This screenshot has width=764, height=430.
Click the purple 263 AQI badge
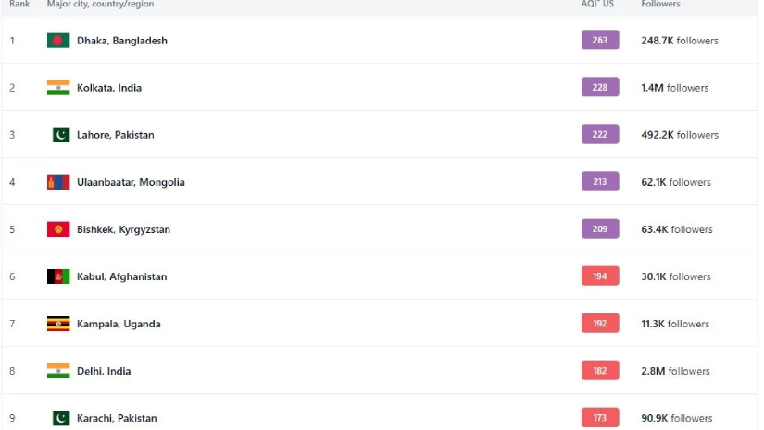tap(600, 40)
